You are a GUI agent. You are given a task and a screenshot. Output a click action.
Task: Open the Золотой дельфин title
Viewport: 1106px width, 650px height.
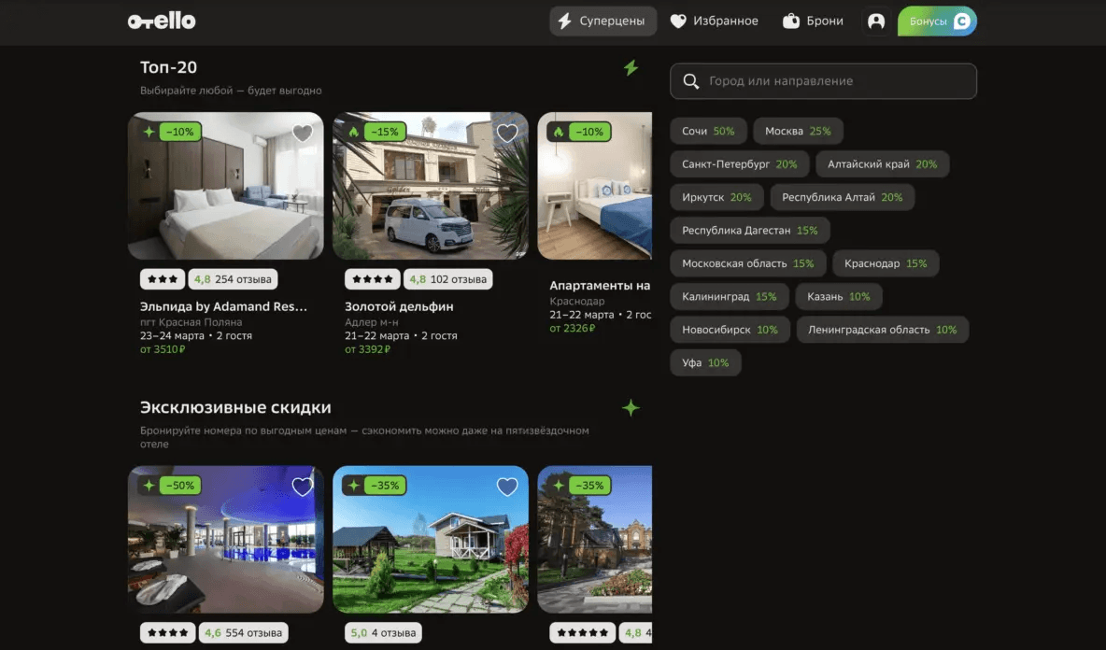tap(399, 306)
